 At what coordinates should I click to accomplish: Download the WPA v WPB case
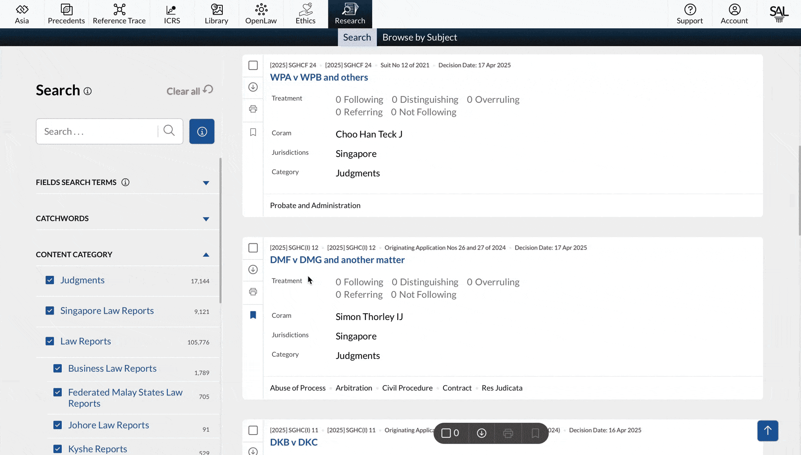253,87
